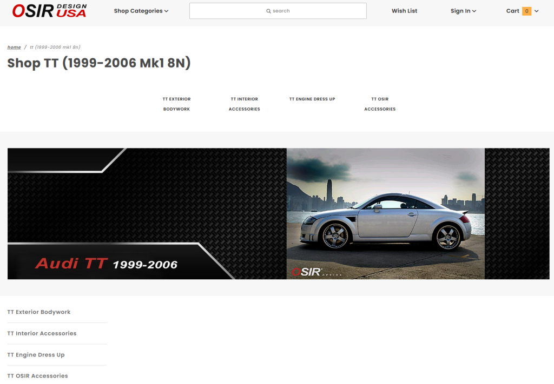The image size is (554, 384).
Task: Click the magnifier icon in search bar
Action: pos(268,11)
